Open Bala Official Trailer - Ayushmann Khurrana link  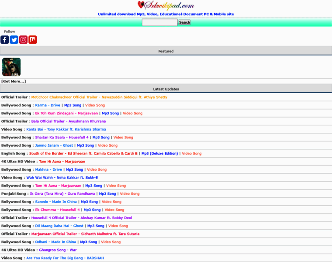69,121
